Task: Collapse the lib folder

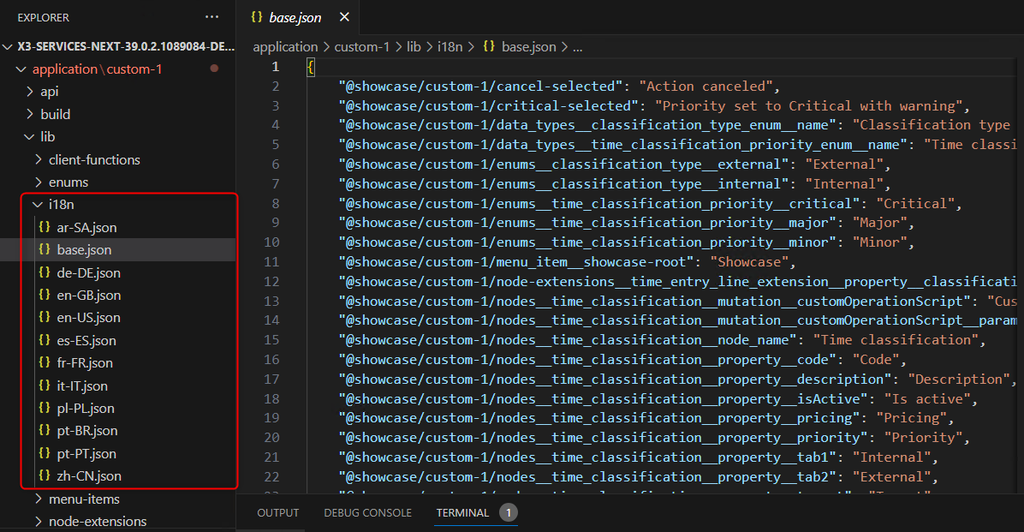Action: pos(29,136)
